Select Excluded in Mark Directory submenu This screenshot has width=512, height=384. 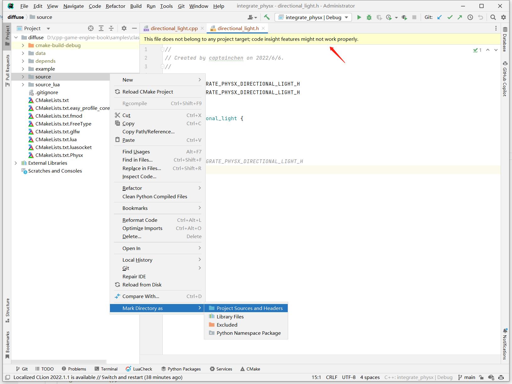246,325
